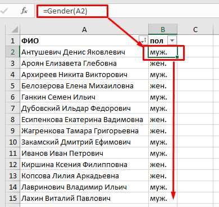Select row 5 header
219x207 pixels.
click(12, 85)
